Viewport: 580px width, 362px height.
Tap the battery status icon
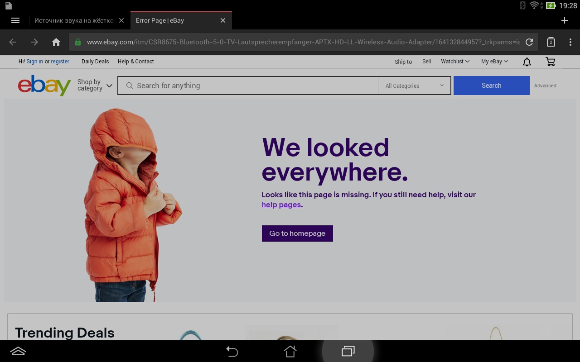point(551,5)
